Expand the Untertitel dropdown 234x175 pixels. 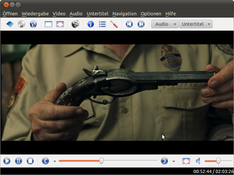(195, 24)
